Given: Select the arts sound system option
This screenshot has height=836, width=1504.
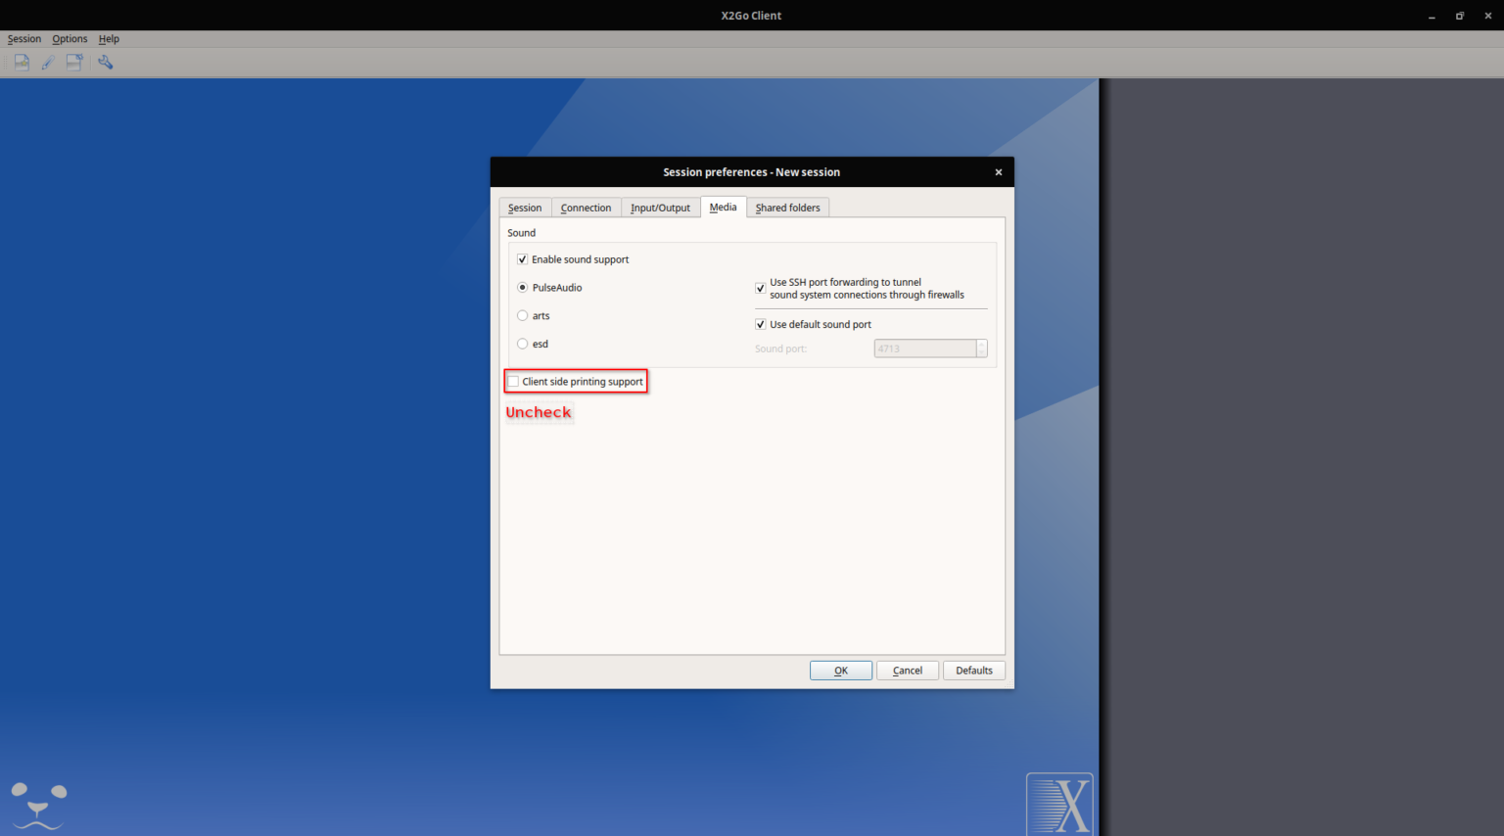Looking at the screenshot, I should (x=523, y=315).
